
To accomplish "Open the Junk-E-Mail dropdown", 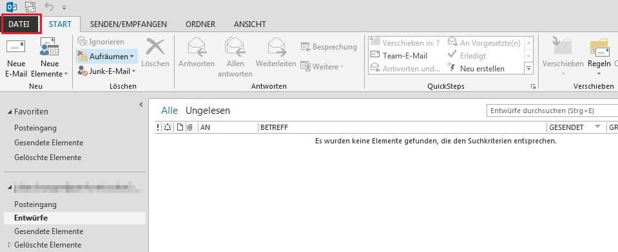I will tap(106, 71).
